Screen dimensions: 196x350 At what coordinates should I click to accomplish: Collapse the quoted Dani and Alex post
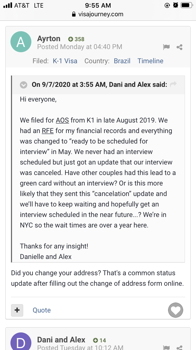click(24, 85)
